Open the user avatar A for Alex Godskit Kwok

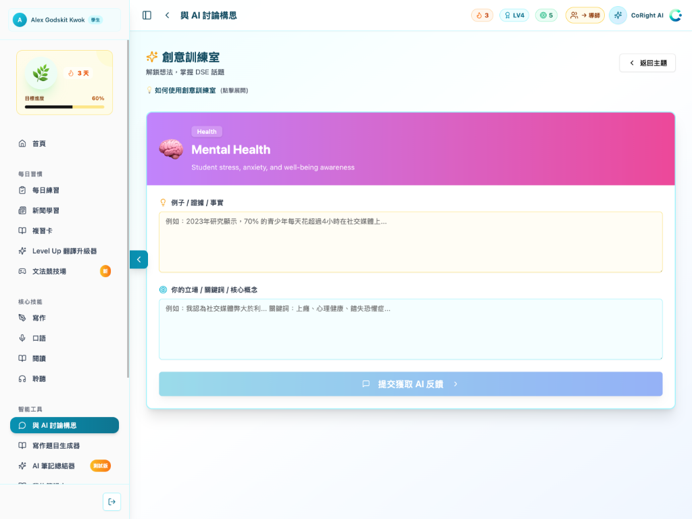point(20,20)
